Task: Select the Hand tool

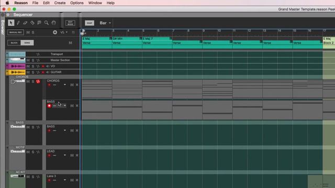Action: (x=53, y=22)
